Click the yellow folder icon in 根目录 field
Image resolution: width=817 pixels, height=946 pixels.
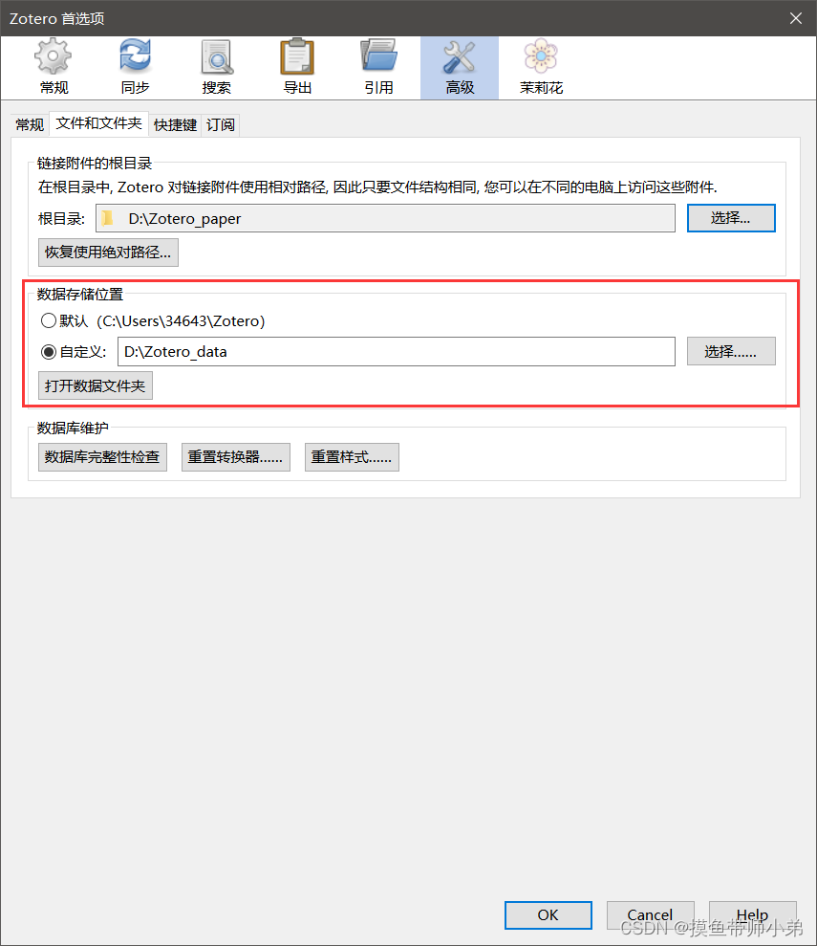click(x=107, y=218)
